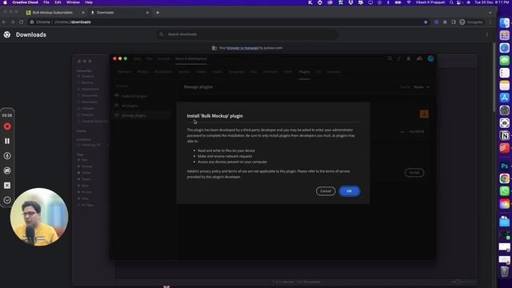Image resolution: width=512 pixels, height=288 pixels.
Task: Stop the screen recording with red button
Action: pos(7,126)
